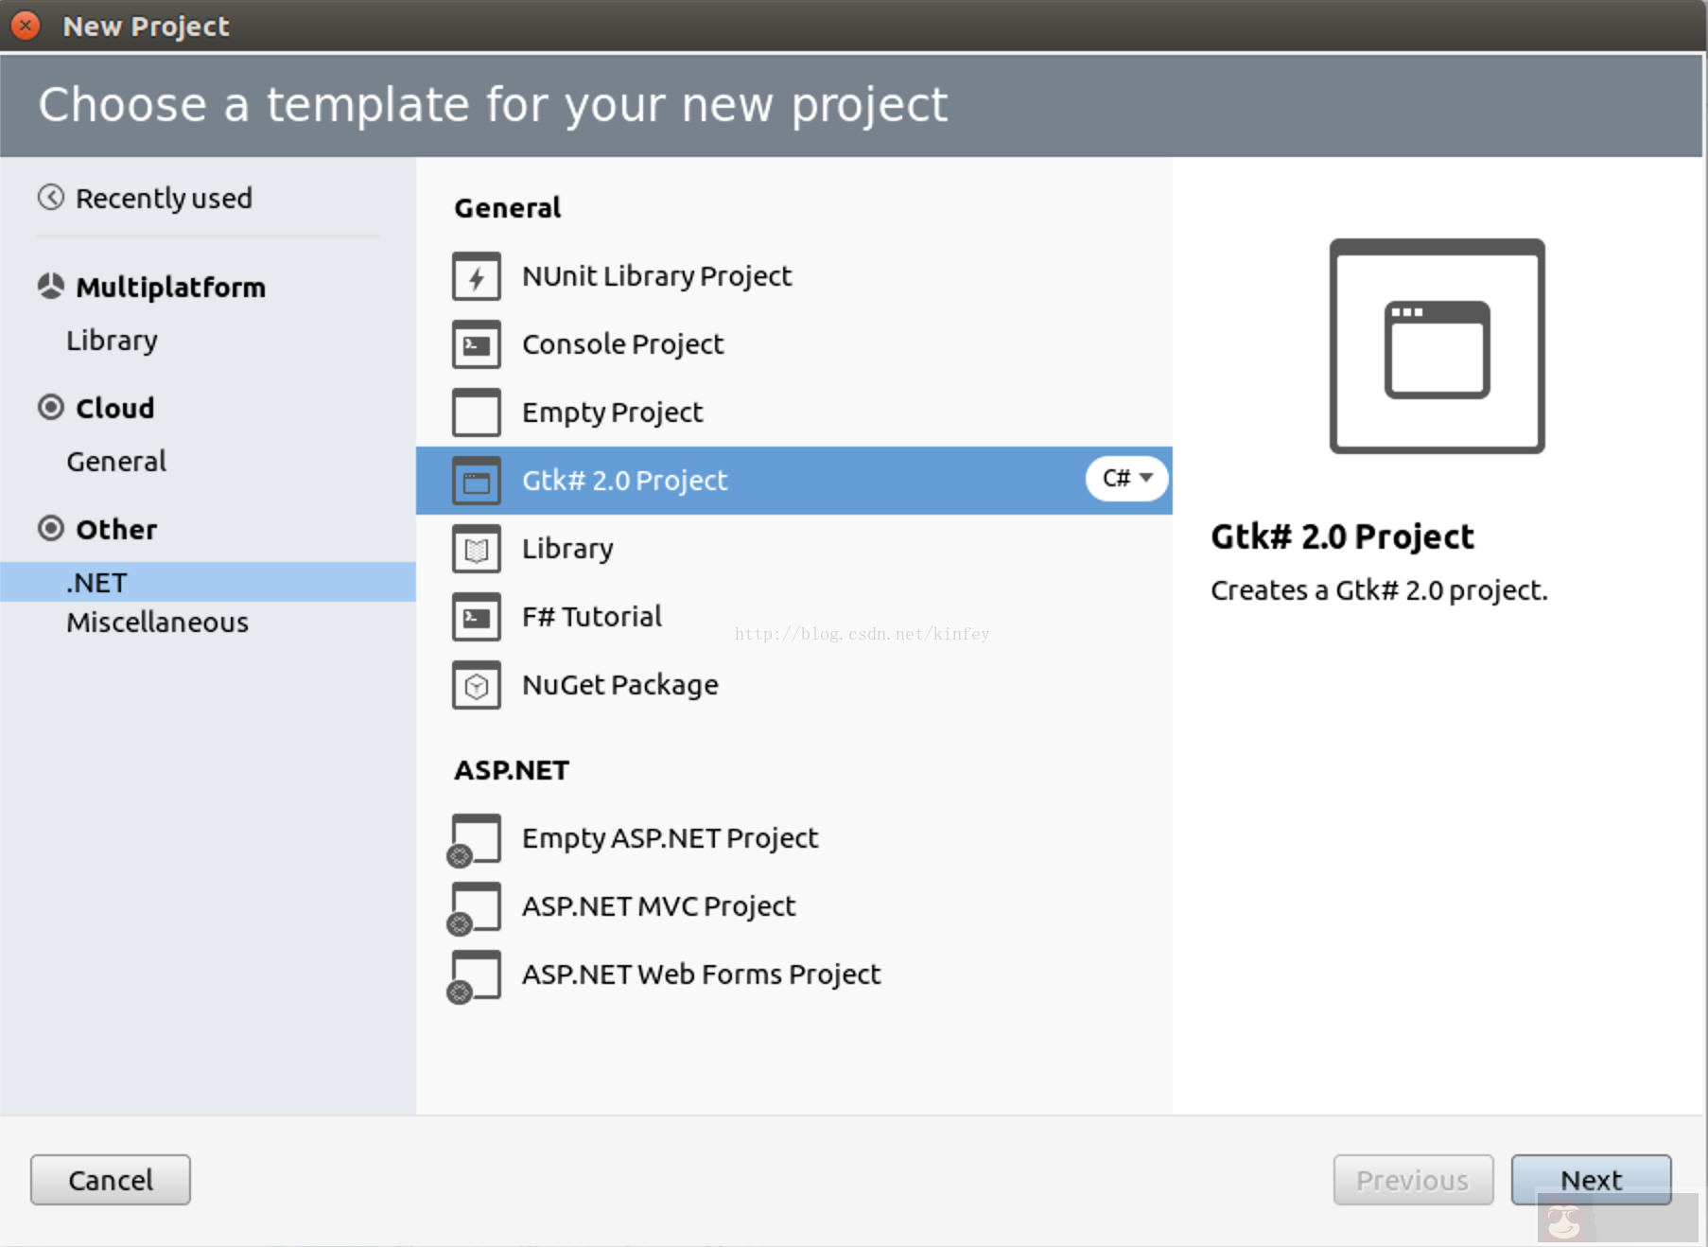Select the Cloud category header

pyautogui.click(x=114, y=409)
